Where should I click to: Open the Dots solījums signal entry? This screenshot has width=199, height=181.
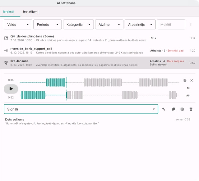pyautogui.click(x=98, y=121)
